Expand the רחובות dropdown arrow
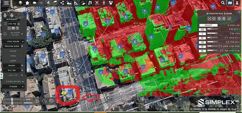 [22, 66]
